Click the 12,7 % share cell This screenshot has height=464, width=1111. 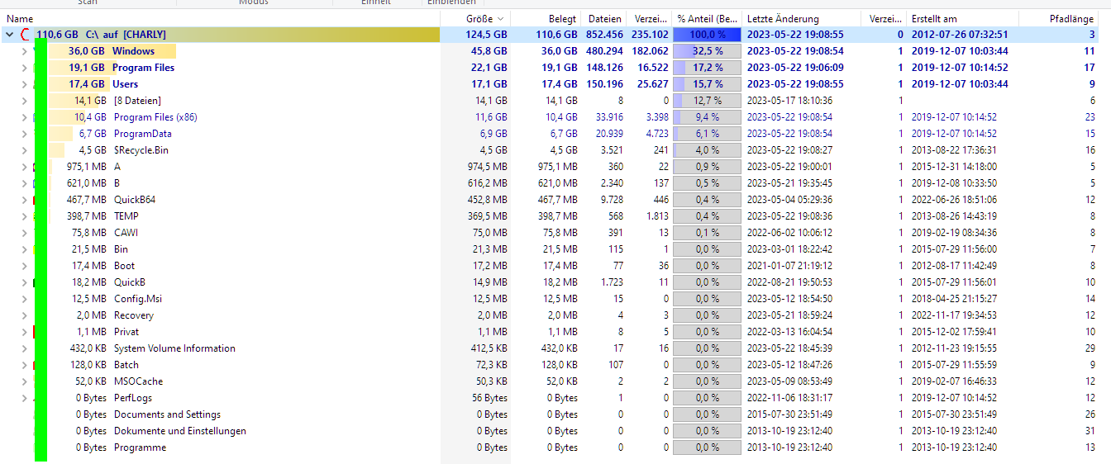707,101
